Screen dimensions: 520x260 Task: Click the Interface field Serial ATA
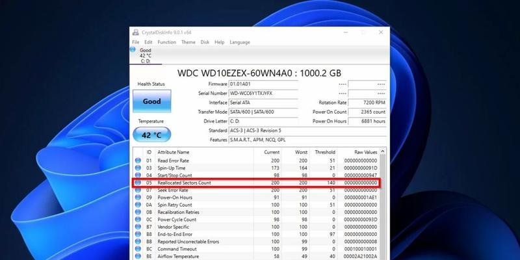coord(263,103)
